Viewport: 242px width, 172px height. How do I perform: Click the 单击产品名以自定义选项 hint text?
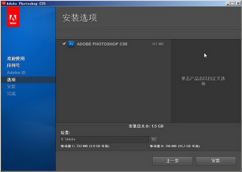click(203, 81)
